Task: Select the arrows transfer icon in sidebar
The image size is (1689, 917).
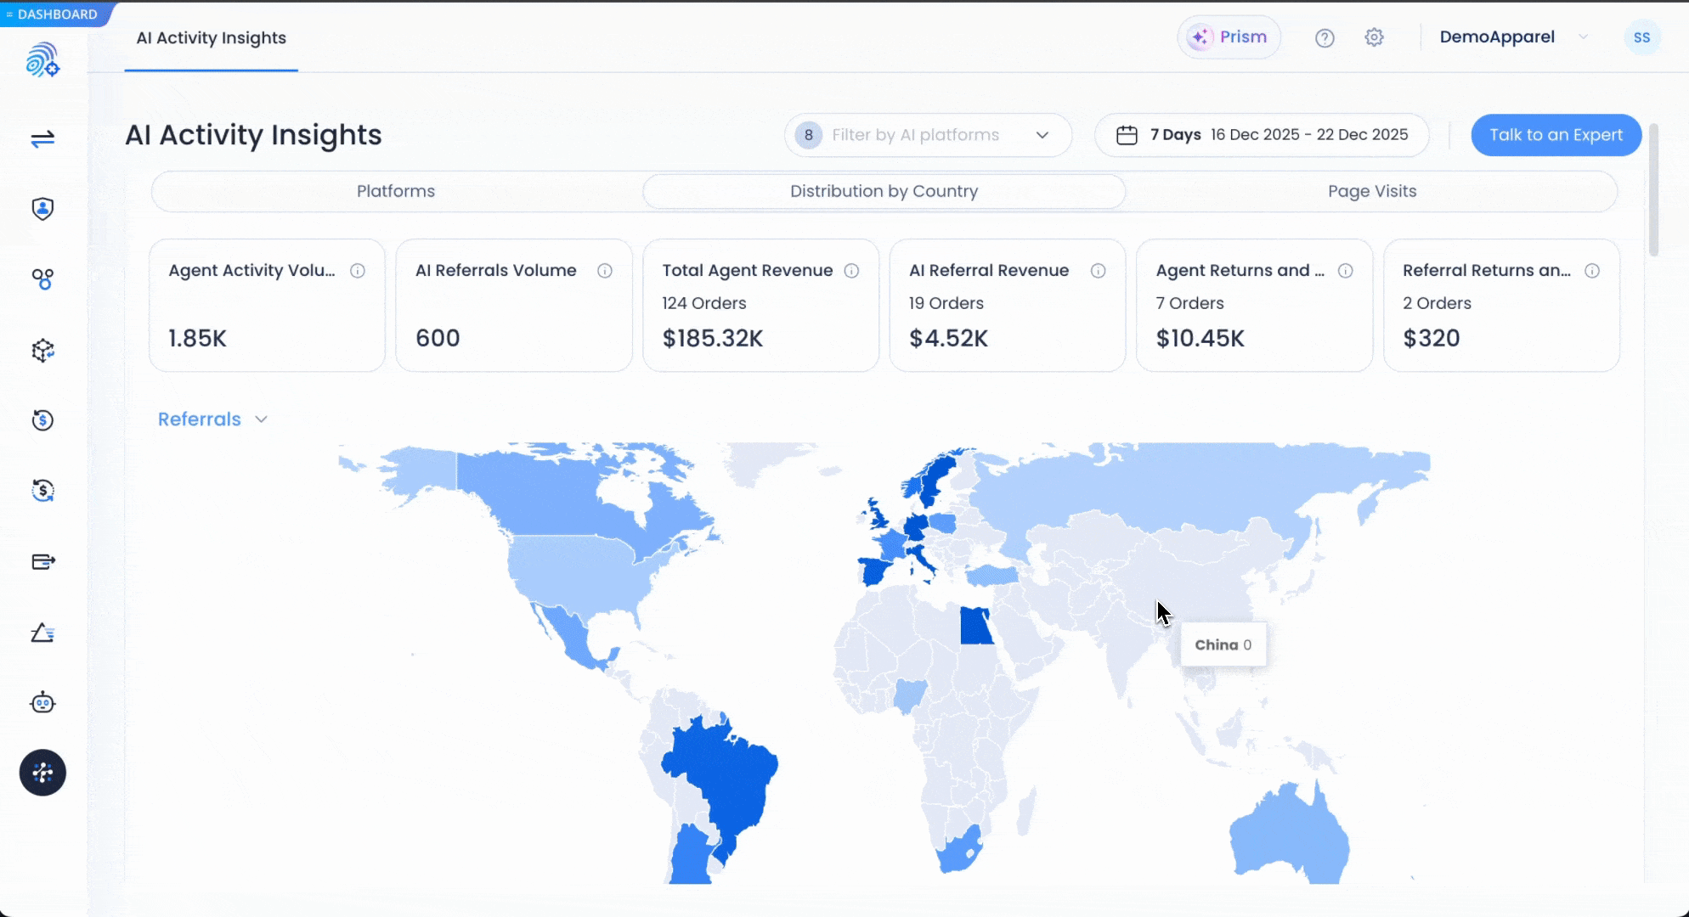Action: click(x=42, y=138)
